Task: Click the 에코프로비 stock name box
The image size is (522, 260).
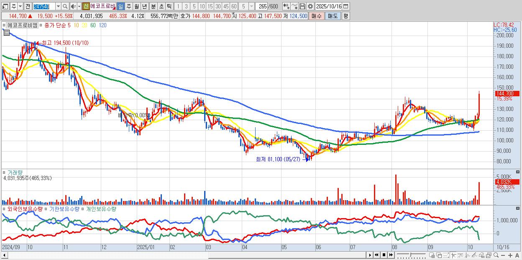Action: click(102, 6)
